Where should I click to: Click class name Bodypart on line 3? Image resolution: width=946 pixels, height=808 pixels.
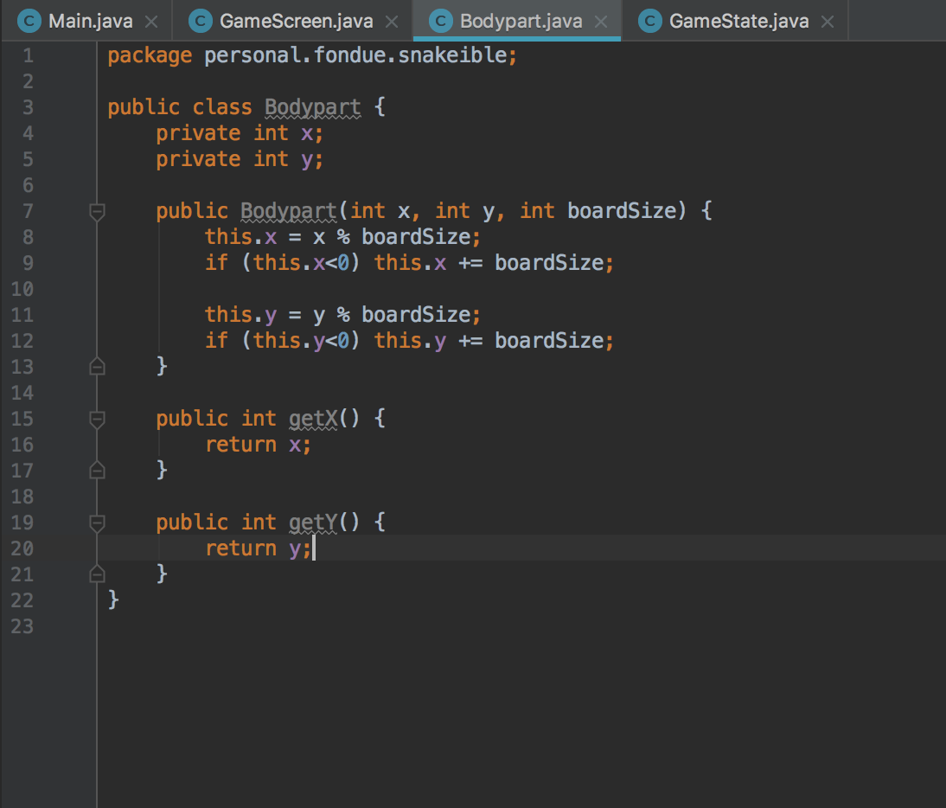tap(312, 107)
